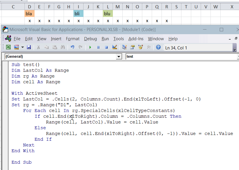The height and width of the screenshot is (170, 239).
Task: Toggle Design Mode icon
Action: click(115, 47)
